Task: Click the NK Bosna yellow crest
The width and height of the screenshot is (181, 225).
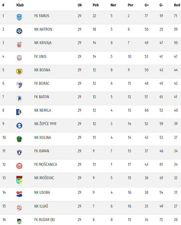Action: coord(19,71)
